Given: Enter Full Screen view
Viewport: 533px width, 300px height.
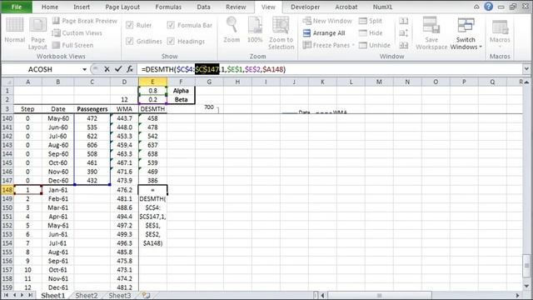Looking at the screenshot, I should point(72,45).
